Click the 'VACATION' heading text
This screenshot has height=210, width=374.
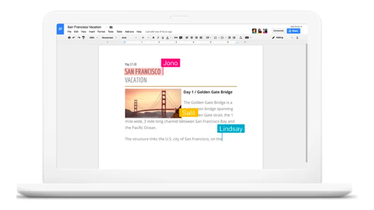pos(136,80)
